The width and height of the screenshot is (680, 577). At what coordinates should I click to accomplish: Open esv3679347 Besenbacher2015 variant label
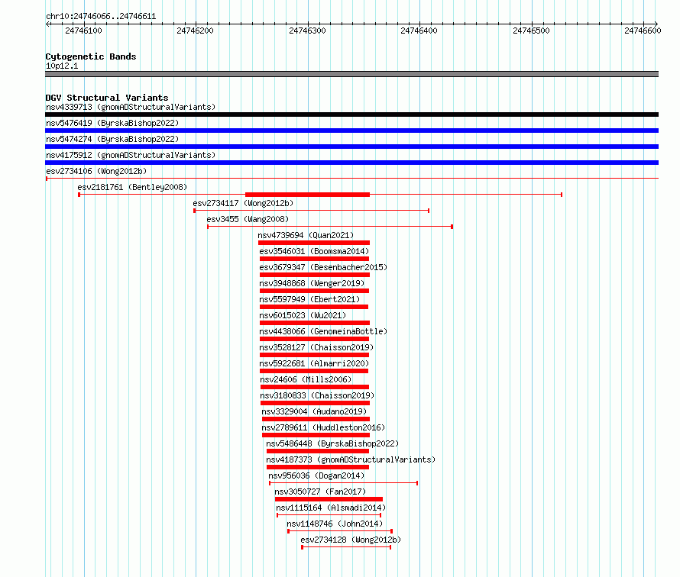(x=323, y=267)
